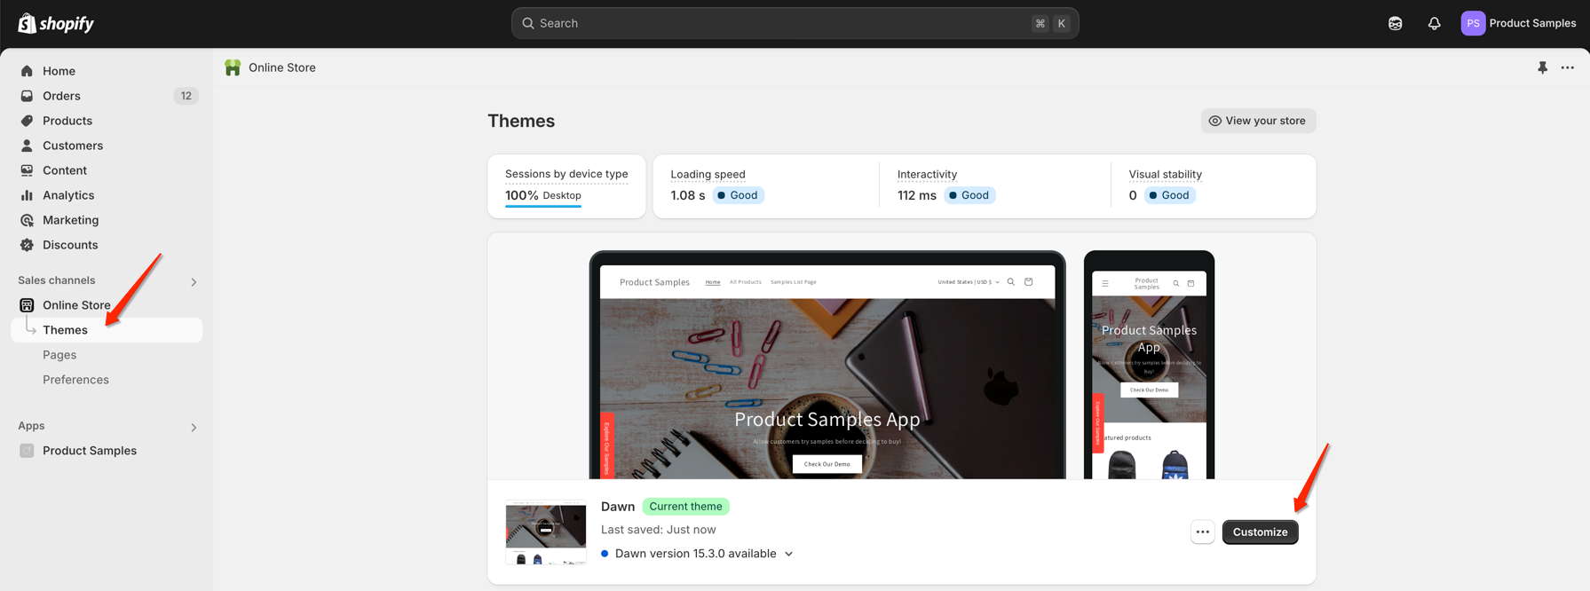The image size is (1590, 591).
Task: Click the Customize button
Action: pyautogui.click(x=1260, y=532)
